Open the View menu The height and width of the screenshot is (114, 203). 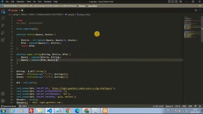click(29, 2)
